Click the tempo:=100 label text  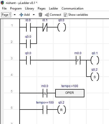(70, 86)
